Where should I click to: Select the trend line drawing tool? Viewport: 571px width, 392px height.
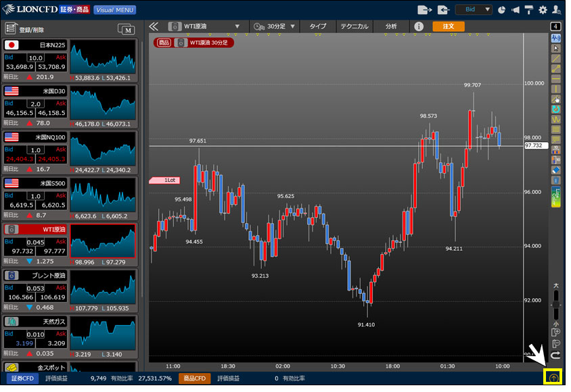pos(556,59)
